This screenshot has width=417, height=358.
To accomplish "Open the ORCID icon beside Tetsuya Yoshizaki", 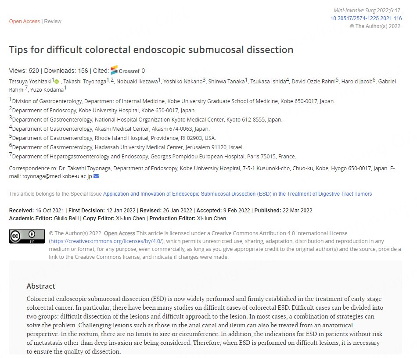I will tap(57, 82).
